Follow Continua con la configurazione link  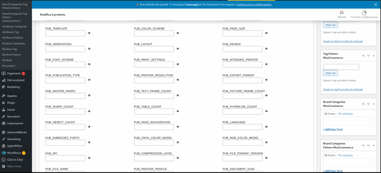click(x=254, y=4)
